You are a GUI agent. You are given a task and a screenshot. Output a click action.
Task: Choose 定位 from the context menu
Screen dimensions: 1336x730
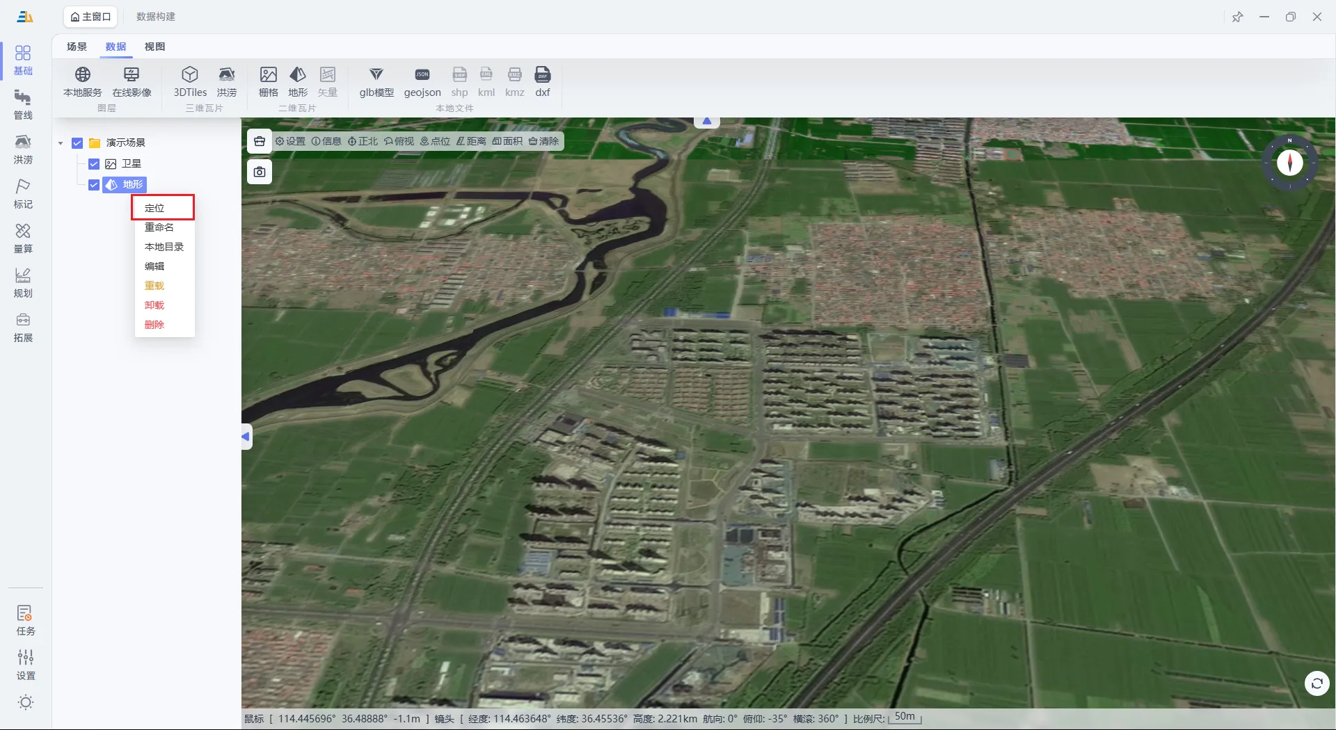pyautogui.click(x=163, y=208)
